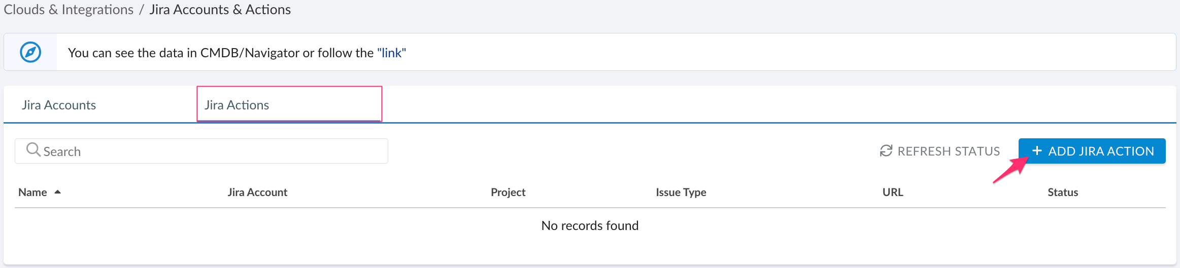Click the "No records found" message
This screenshot has width=1180, height=268.
click(x=590, y=225)
